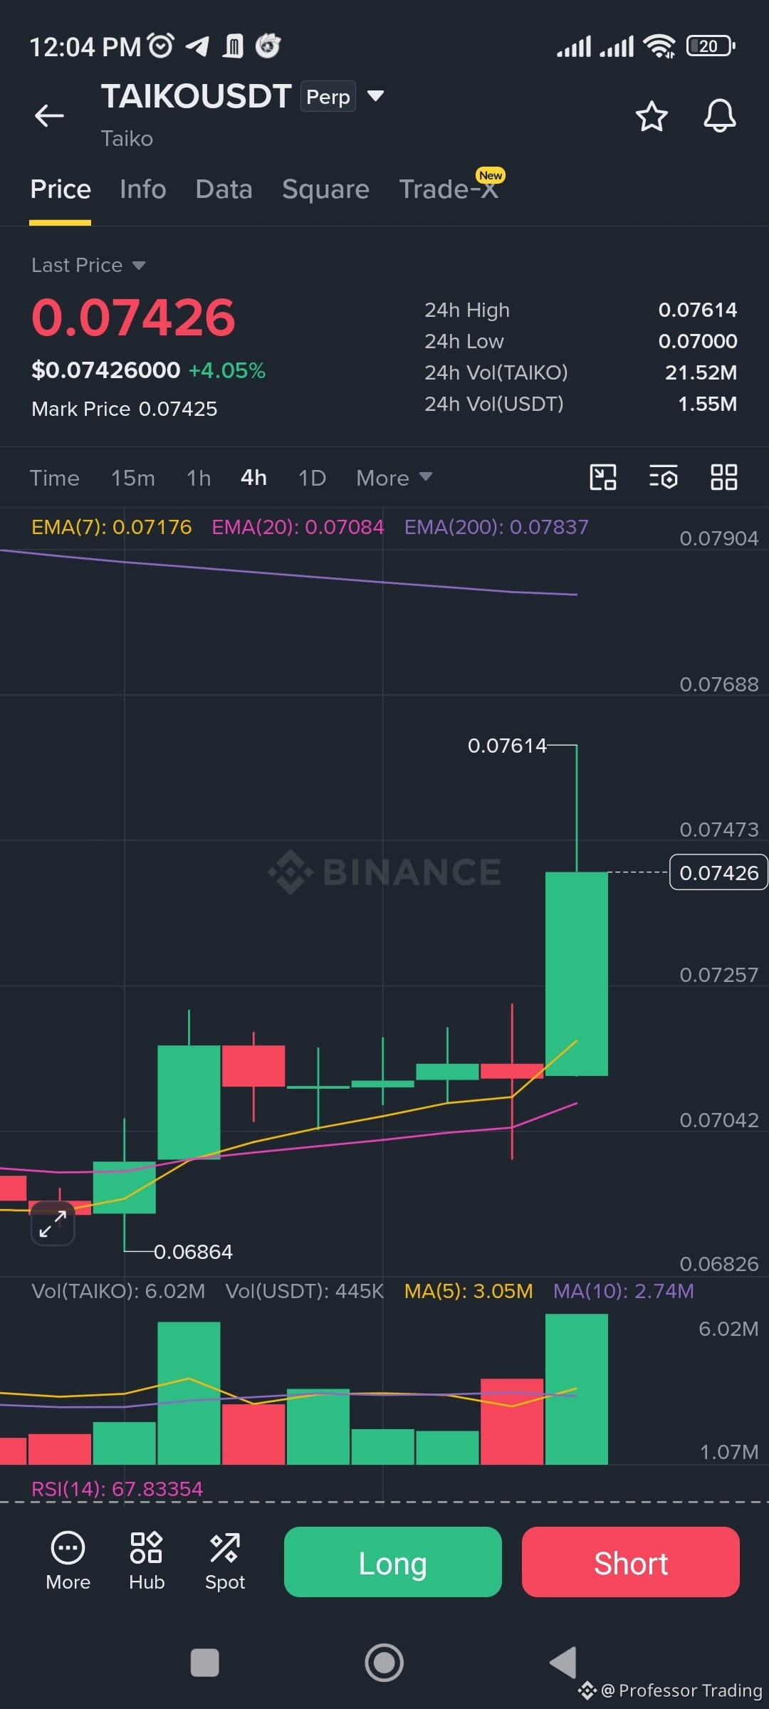Open chart drawing tools icon

[x=603, y=477]
